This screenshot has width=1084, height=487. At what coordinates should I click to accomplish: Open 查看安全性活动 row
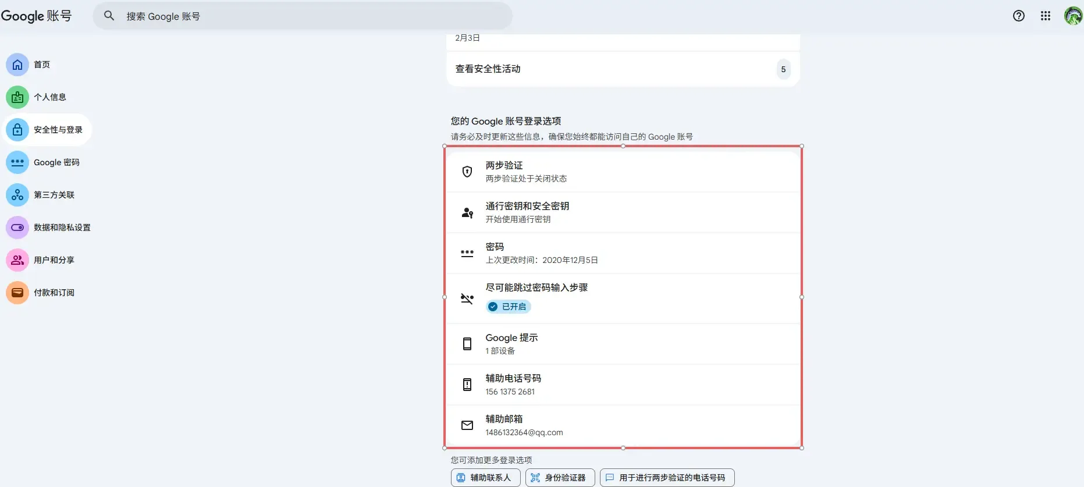pyautogui.click(x=623, y=69)
